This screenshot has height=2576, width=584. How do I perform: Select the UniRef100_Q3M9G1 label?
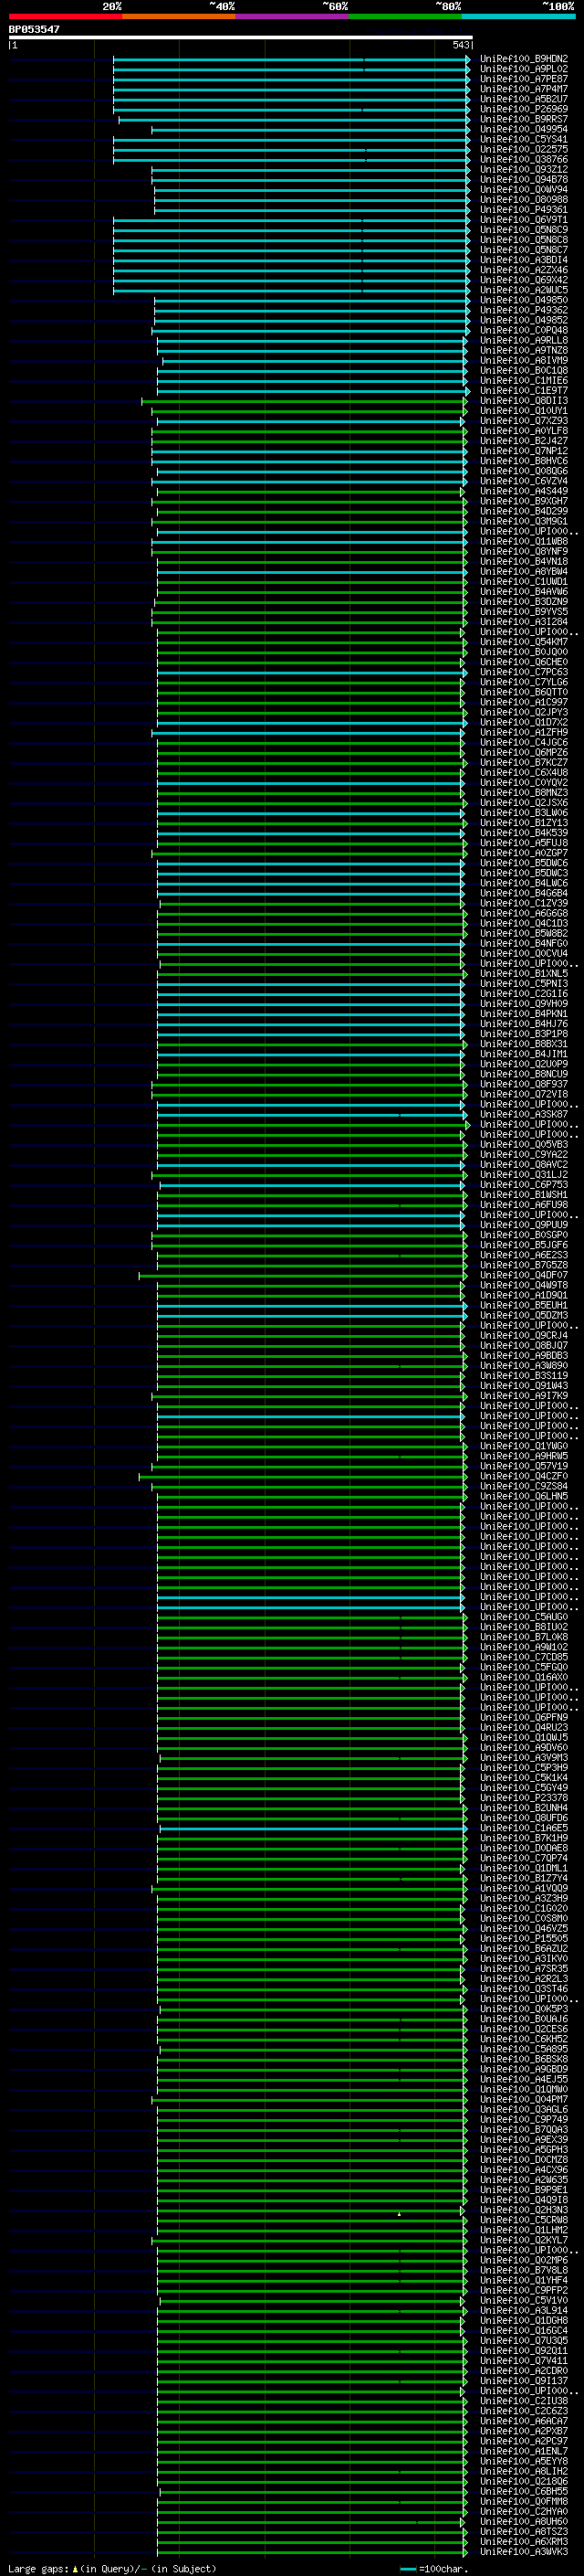pos(523,521)
